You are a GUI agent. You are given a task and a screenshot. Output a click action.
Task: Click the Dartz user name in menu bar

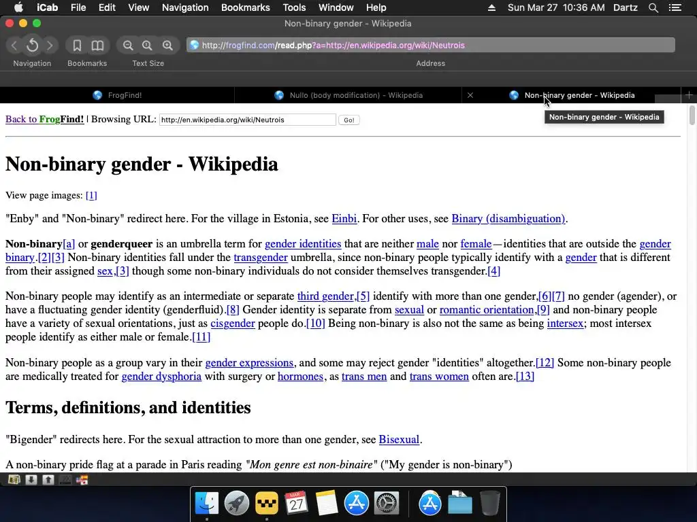click(x=626, y=7)
